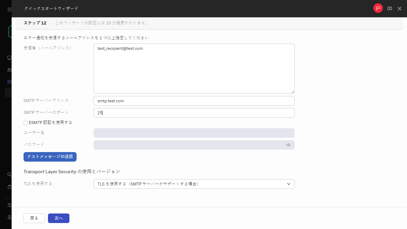Select the highlighted servers icon in the sidebar
This screenshot has height=229, width=407.
click(x=9, y=81)
